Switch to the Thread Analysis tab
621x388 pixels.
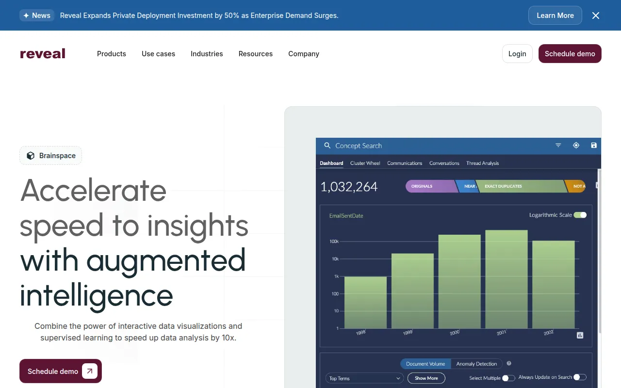click(483, 163)
